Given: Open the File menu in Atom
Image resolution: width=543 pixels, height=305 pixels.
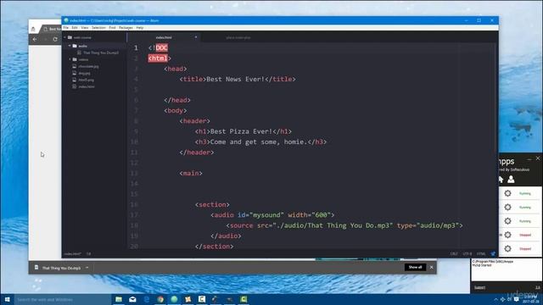Looking at the screenshot, I should [65, 28].
